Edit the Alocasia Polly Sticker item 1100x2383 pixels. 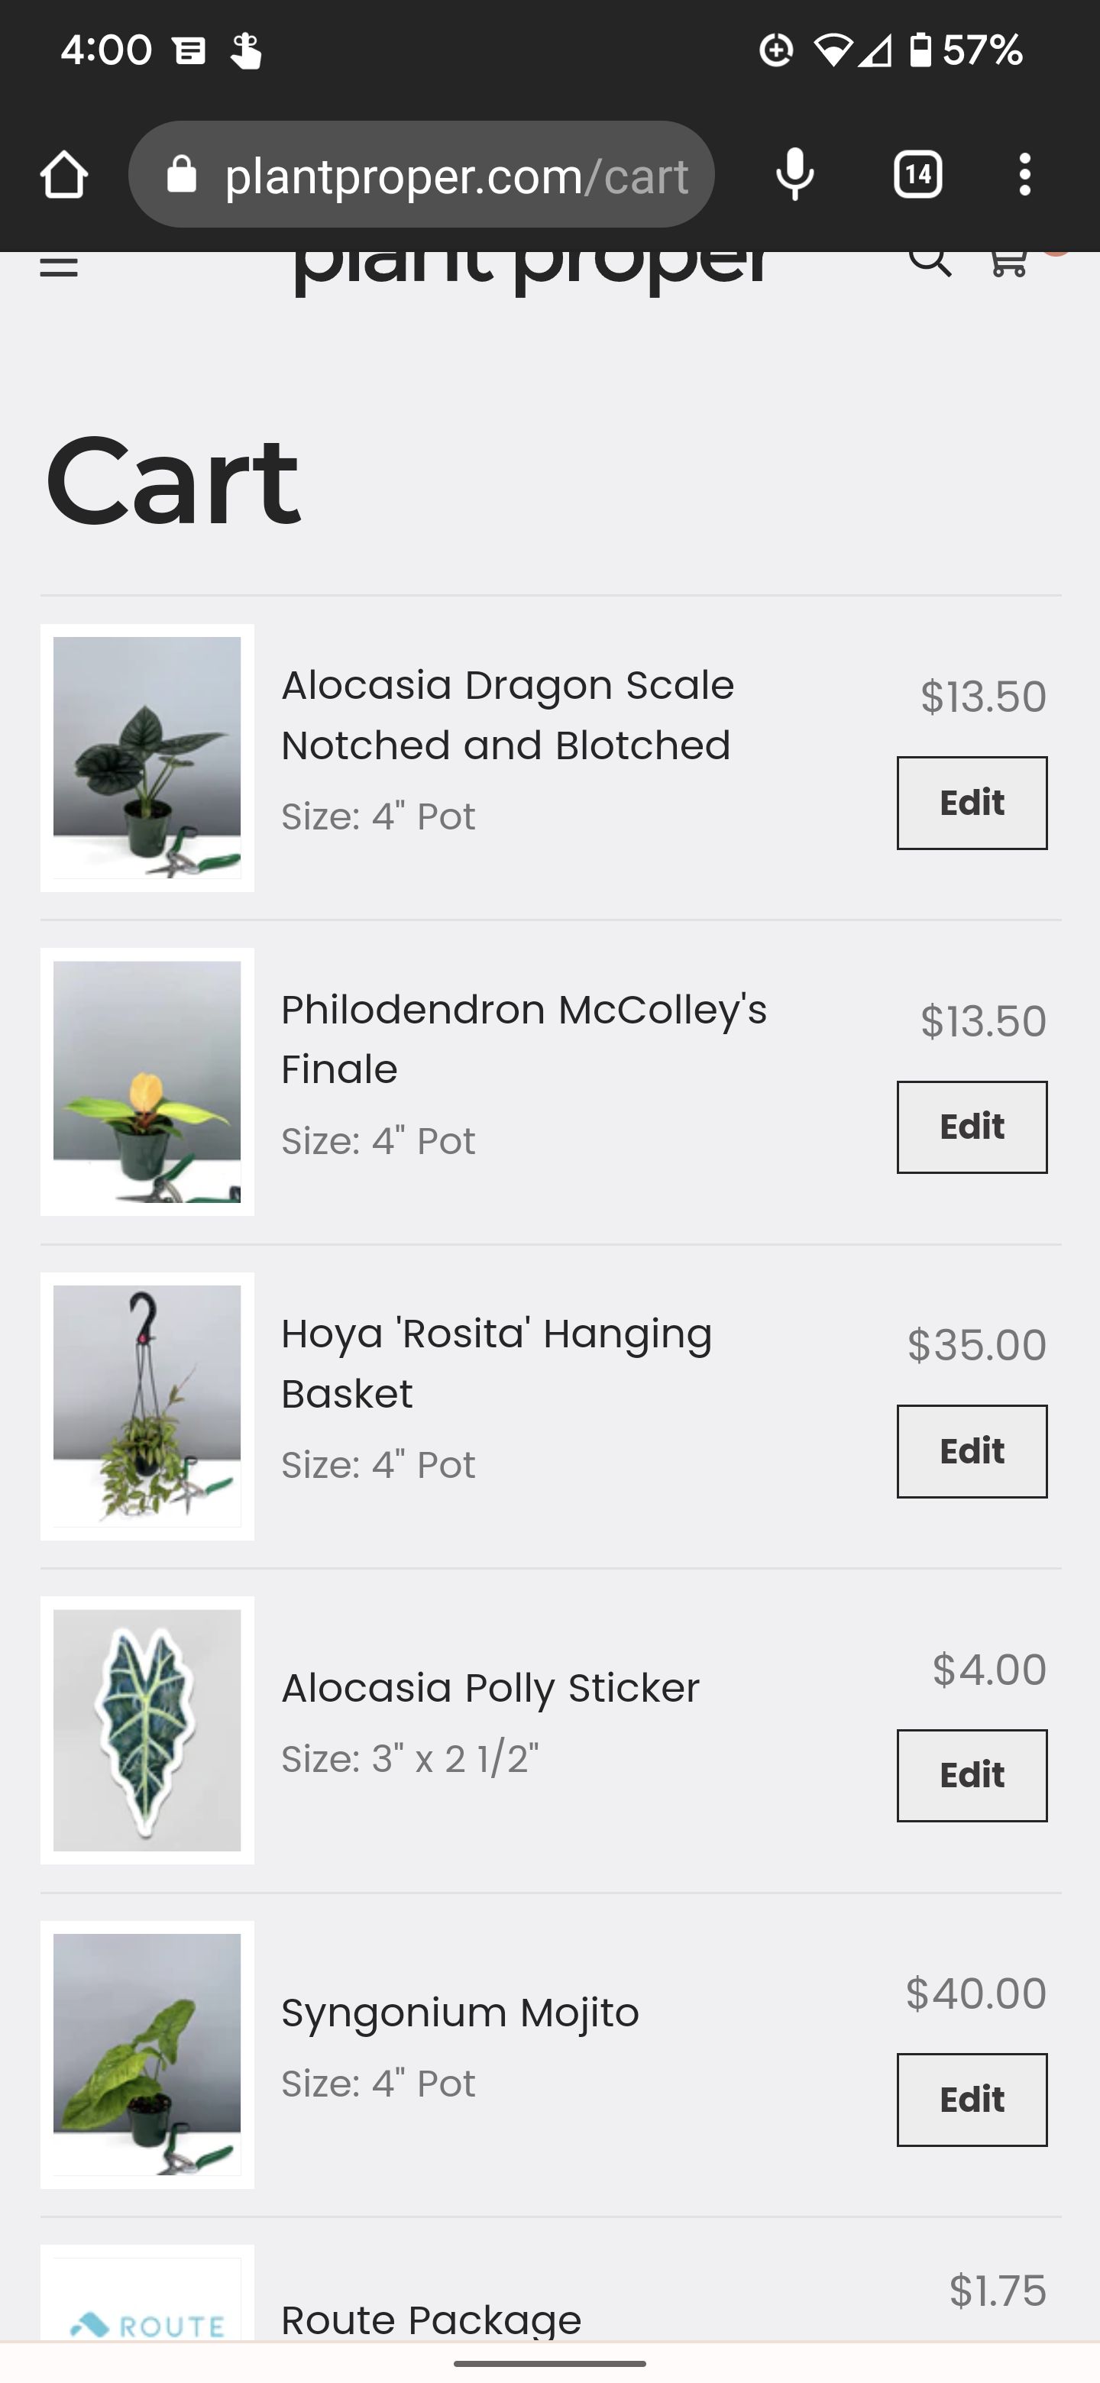coord(972,1775)
